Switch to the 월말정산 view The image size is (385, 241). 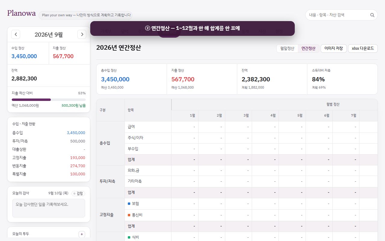[x=287, y=49]
